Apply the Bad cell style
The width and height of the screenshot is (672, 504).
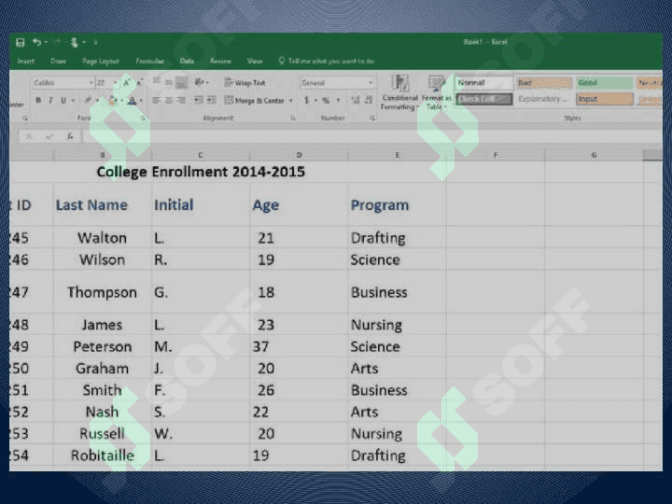[x=544, y=82]
